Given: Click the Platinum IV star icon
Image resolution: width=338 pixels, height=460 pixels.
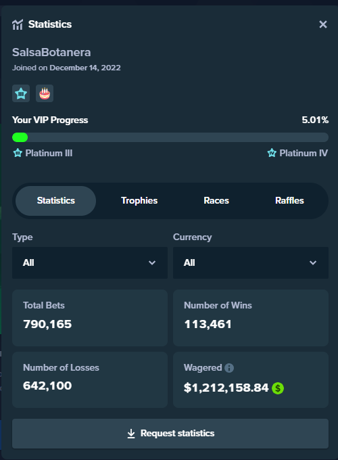Looking at the screenshot, I should pos(272,153).
